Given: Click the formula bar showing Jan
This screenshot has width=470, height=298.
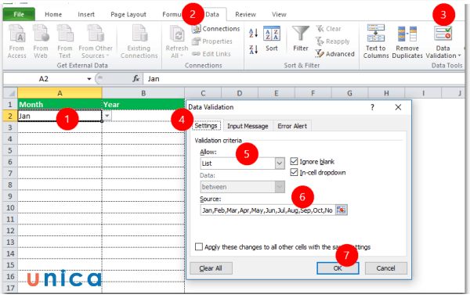Looking at the screenshot, I should 304,79.
